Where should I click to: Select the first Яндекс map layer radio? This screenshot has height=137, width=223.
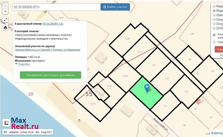214,6
